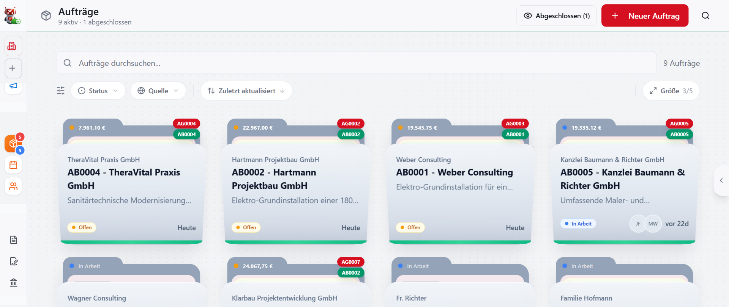Expand the Status filter dropdown
The height and width of the screenshot is (307, 729).
tap(98, 91)
